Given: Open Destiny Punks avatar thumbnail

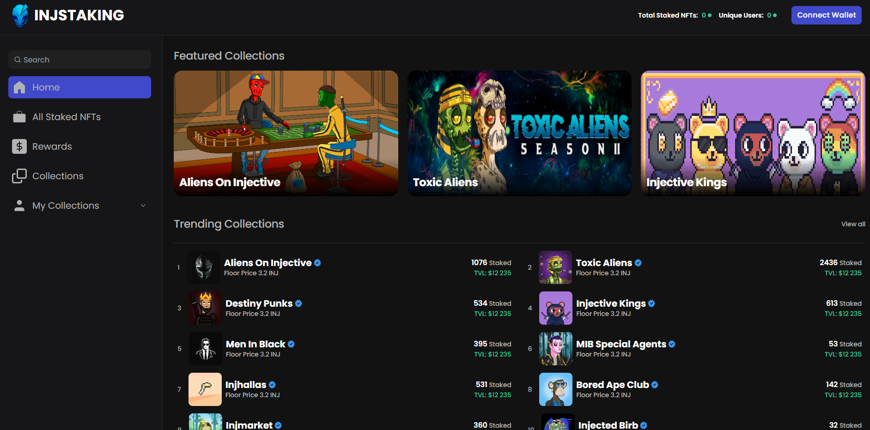Looking at the screenshot, I should (x=205, y=308).
